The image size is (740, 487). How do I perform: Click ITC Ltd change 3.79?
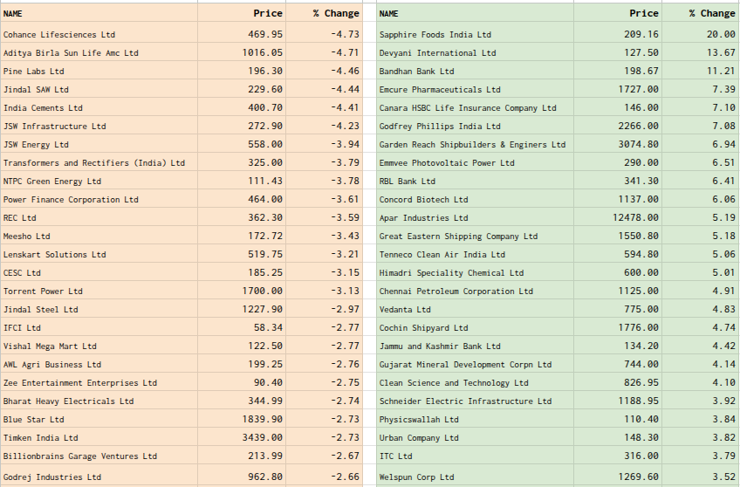tap(724, 456)
